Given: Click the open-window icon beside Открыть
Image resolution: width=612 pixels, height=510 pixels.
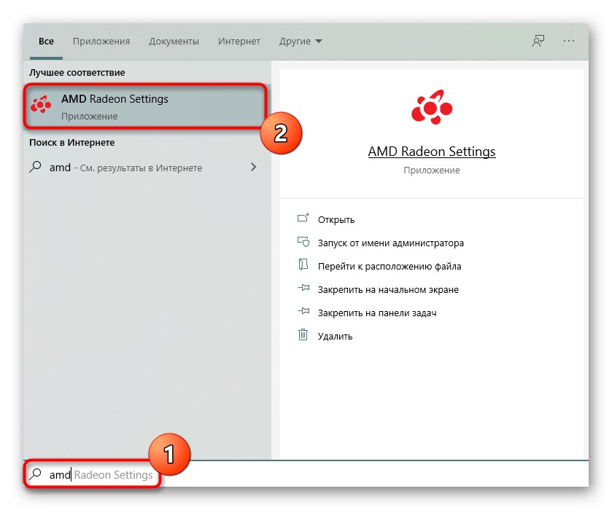Looking at the screenshot, I should click(x=303, y=218).
